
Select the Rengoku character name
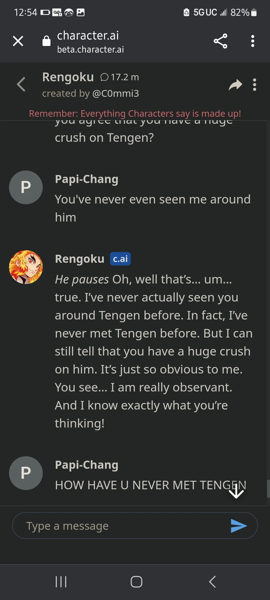[68, 77]
